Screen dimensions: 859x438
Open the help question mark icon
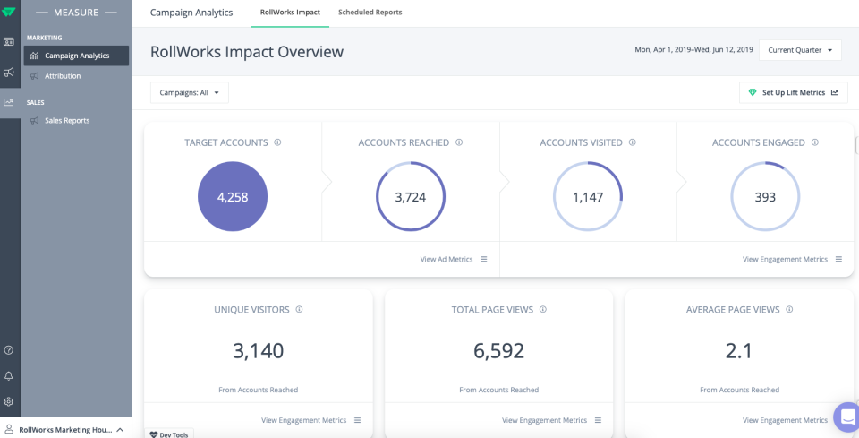pos(9,350)
